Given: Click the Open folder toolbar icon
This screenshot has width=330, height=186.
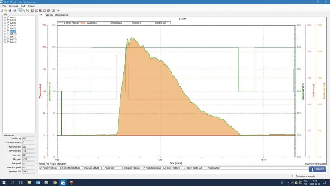Looking at the screenshot, I should pos(5,10).
